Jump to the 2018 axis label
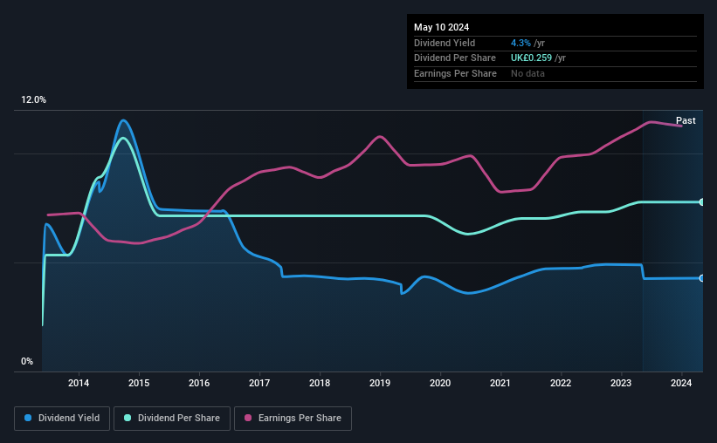Screen dimensions: 717x443 (320, 383)
